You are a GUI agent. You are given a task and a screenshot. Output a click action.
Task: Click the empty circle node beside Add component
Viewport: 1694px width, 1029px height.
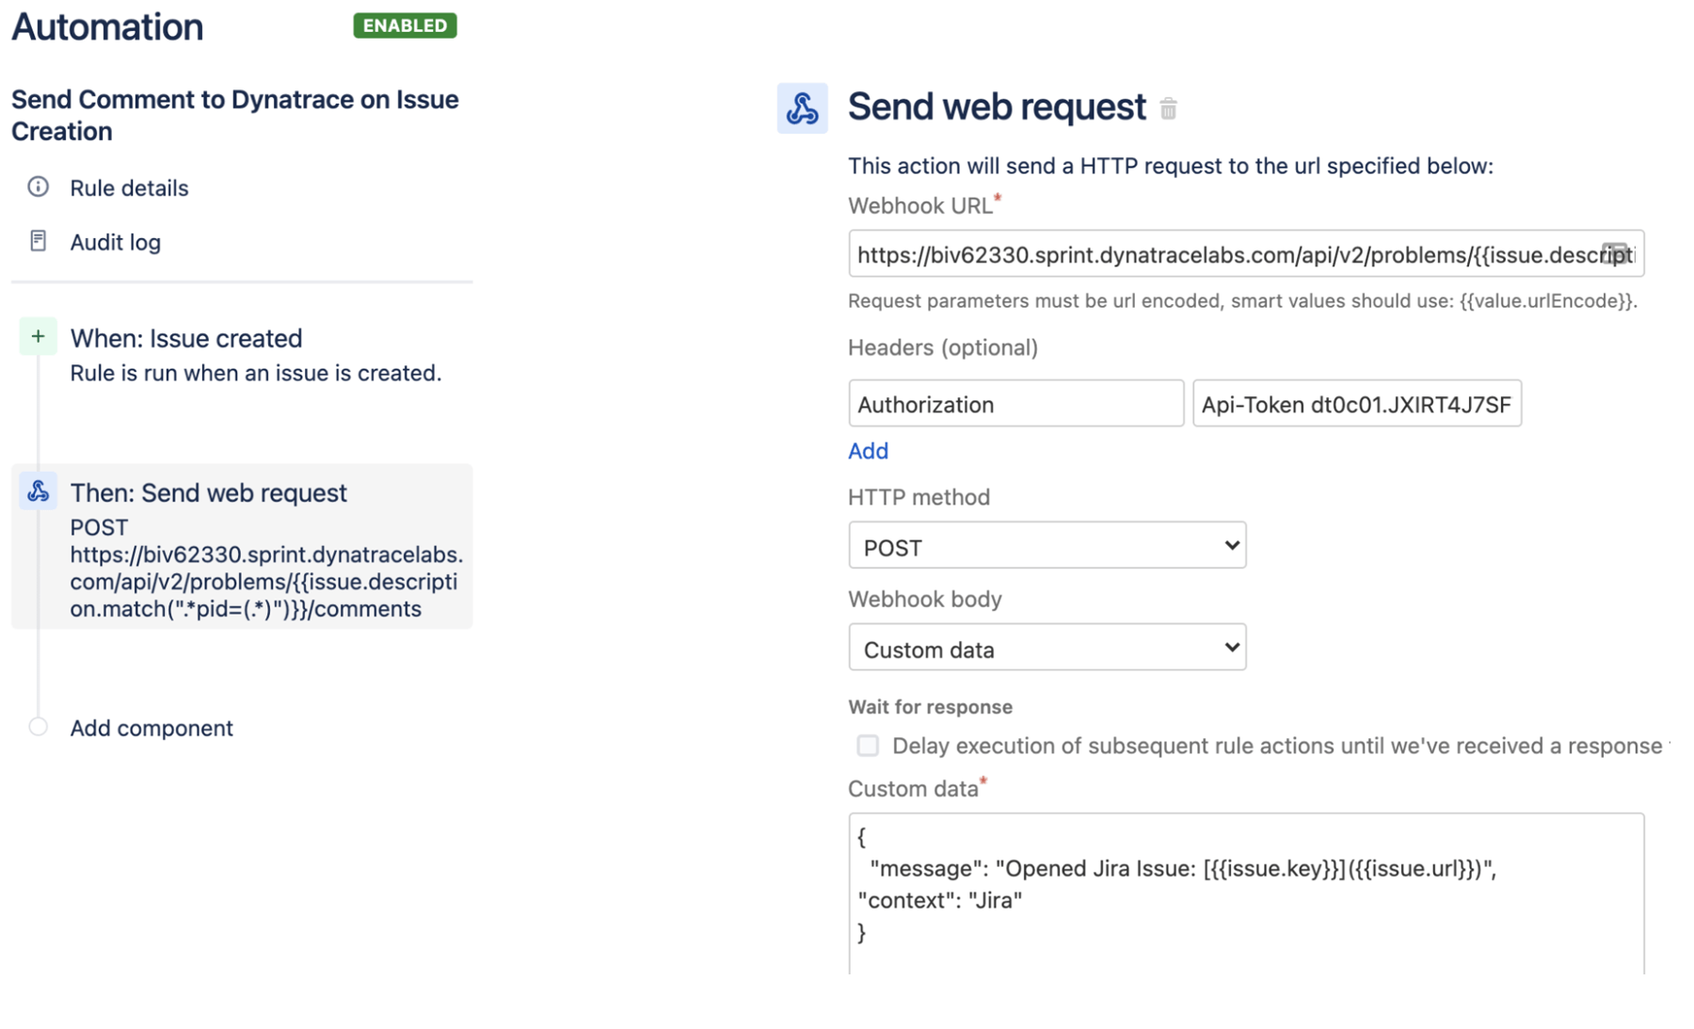38,727
